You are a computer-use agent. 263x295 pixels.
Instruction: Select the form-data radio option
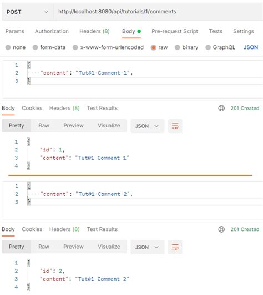click(36, 47)
